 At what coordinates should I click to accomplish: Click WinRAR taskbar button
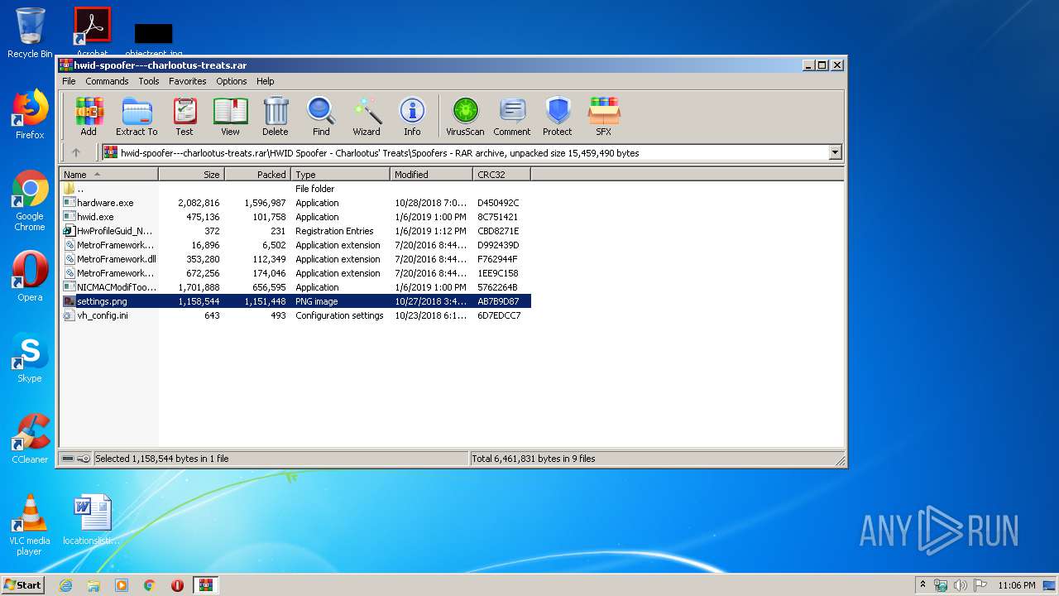pyautogui.click(x=205, y=585)
